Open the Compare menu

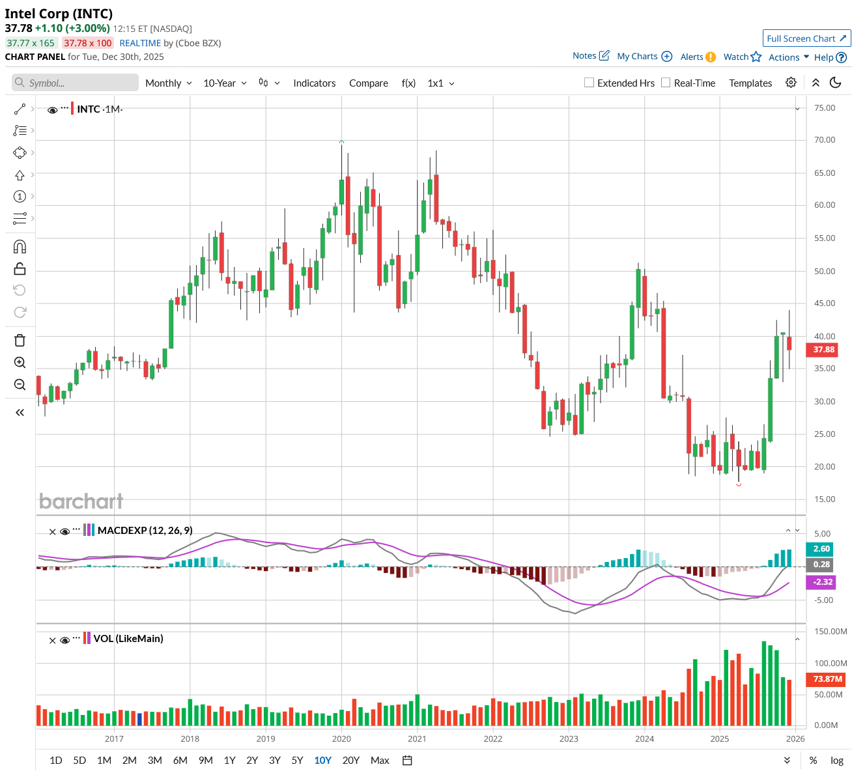pyautogui.click(x=369, y=83)
